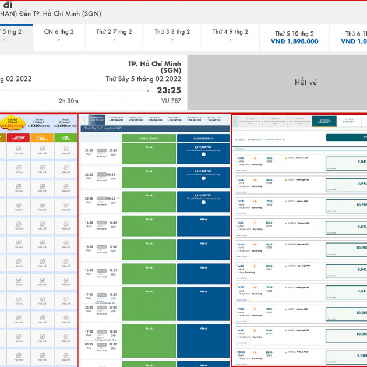
Task: Select Bamboo Thứ Bảy 5.02 date tab
Action: pyautogui.click(x=97, y=119)
